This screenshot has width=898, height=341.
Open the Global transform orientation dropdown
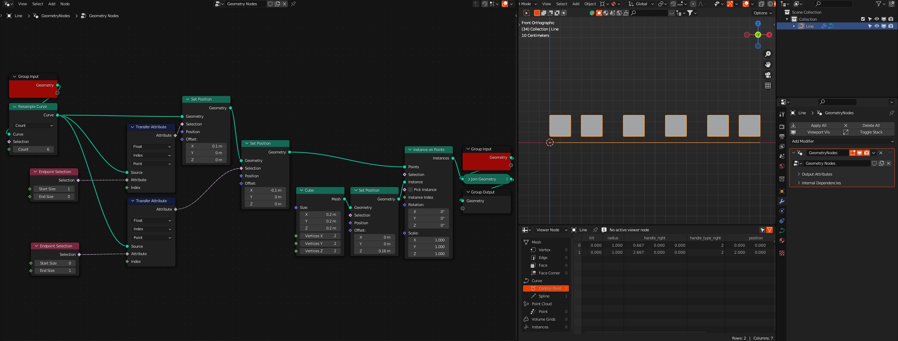(641, 4)
